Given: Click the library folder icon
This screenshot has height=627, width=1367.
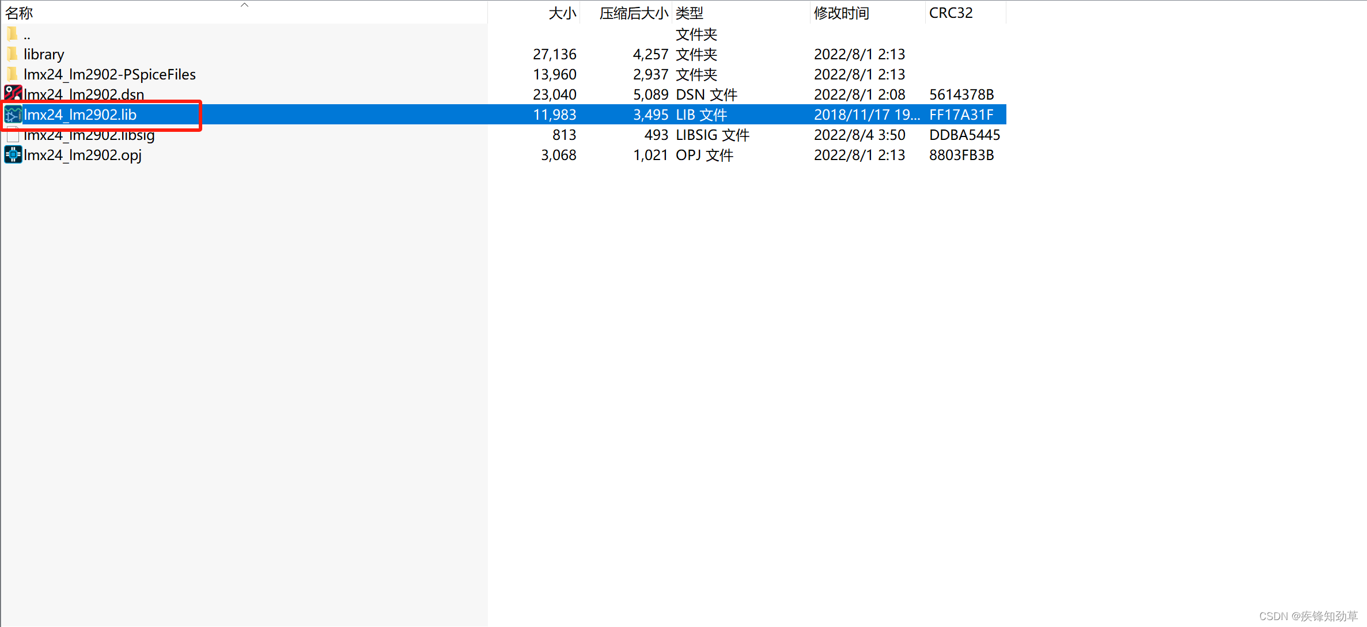Looking at the screenshot, I should pyautogui.click(x=12, y=54).
